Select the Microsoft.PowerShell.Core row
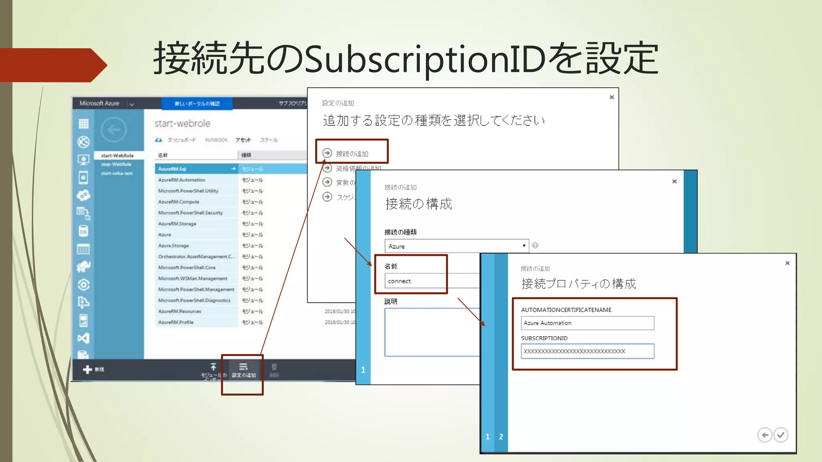Viewport: 822px width, 462px height. click(x=231, y=267)
